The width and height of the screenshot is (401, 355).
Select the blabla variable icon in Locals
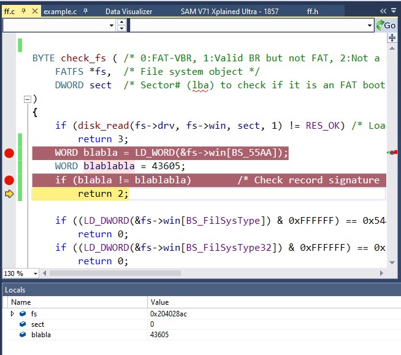[x=23, y=335]
